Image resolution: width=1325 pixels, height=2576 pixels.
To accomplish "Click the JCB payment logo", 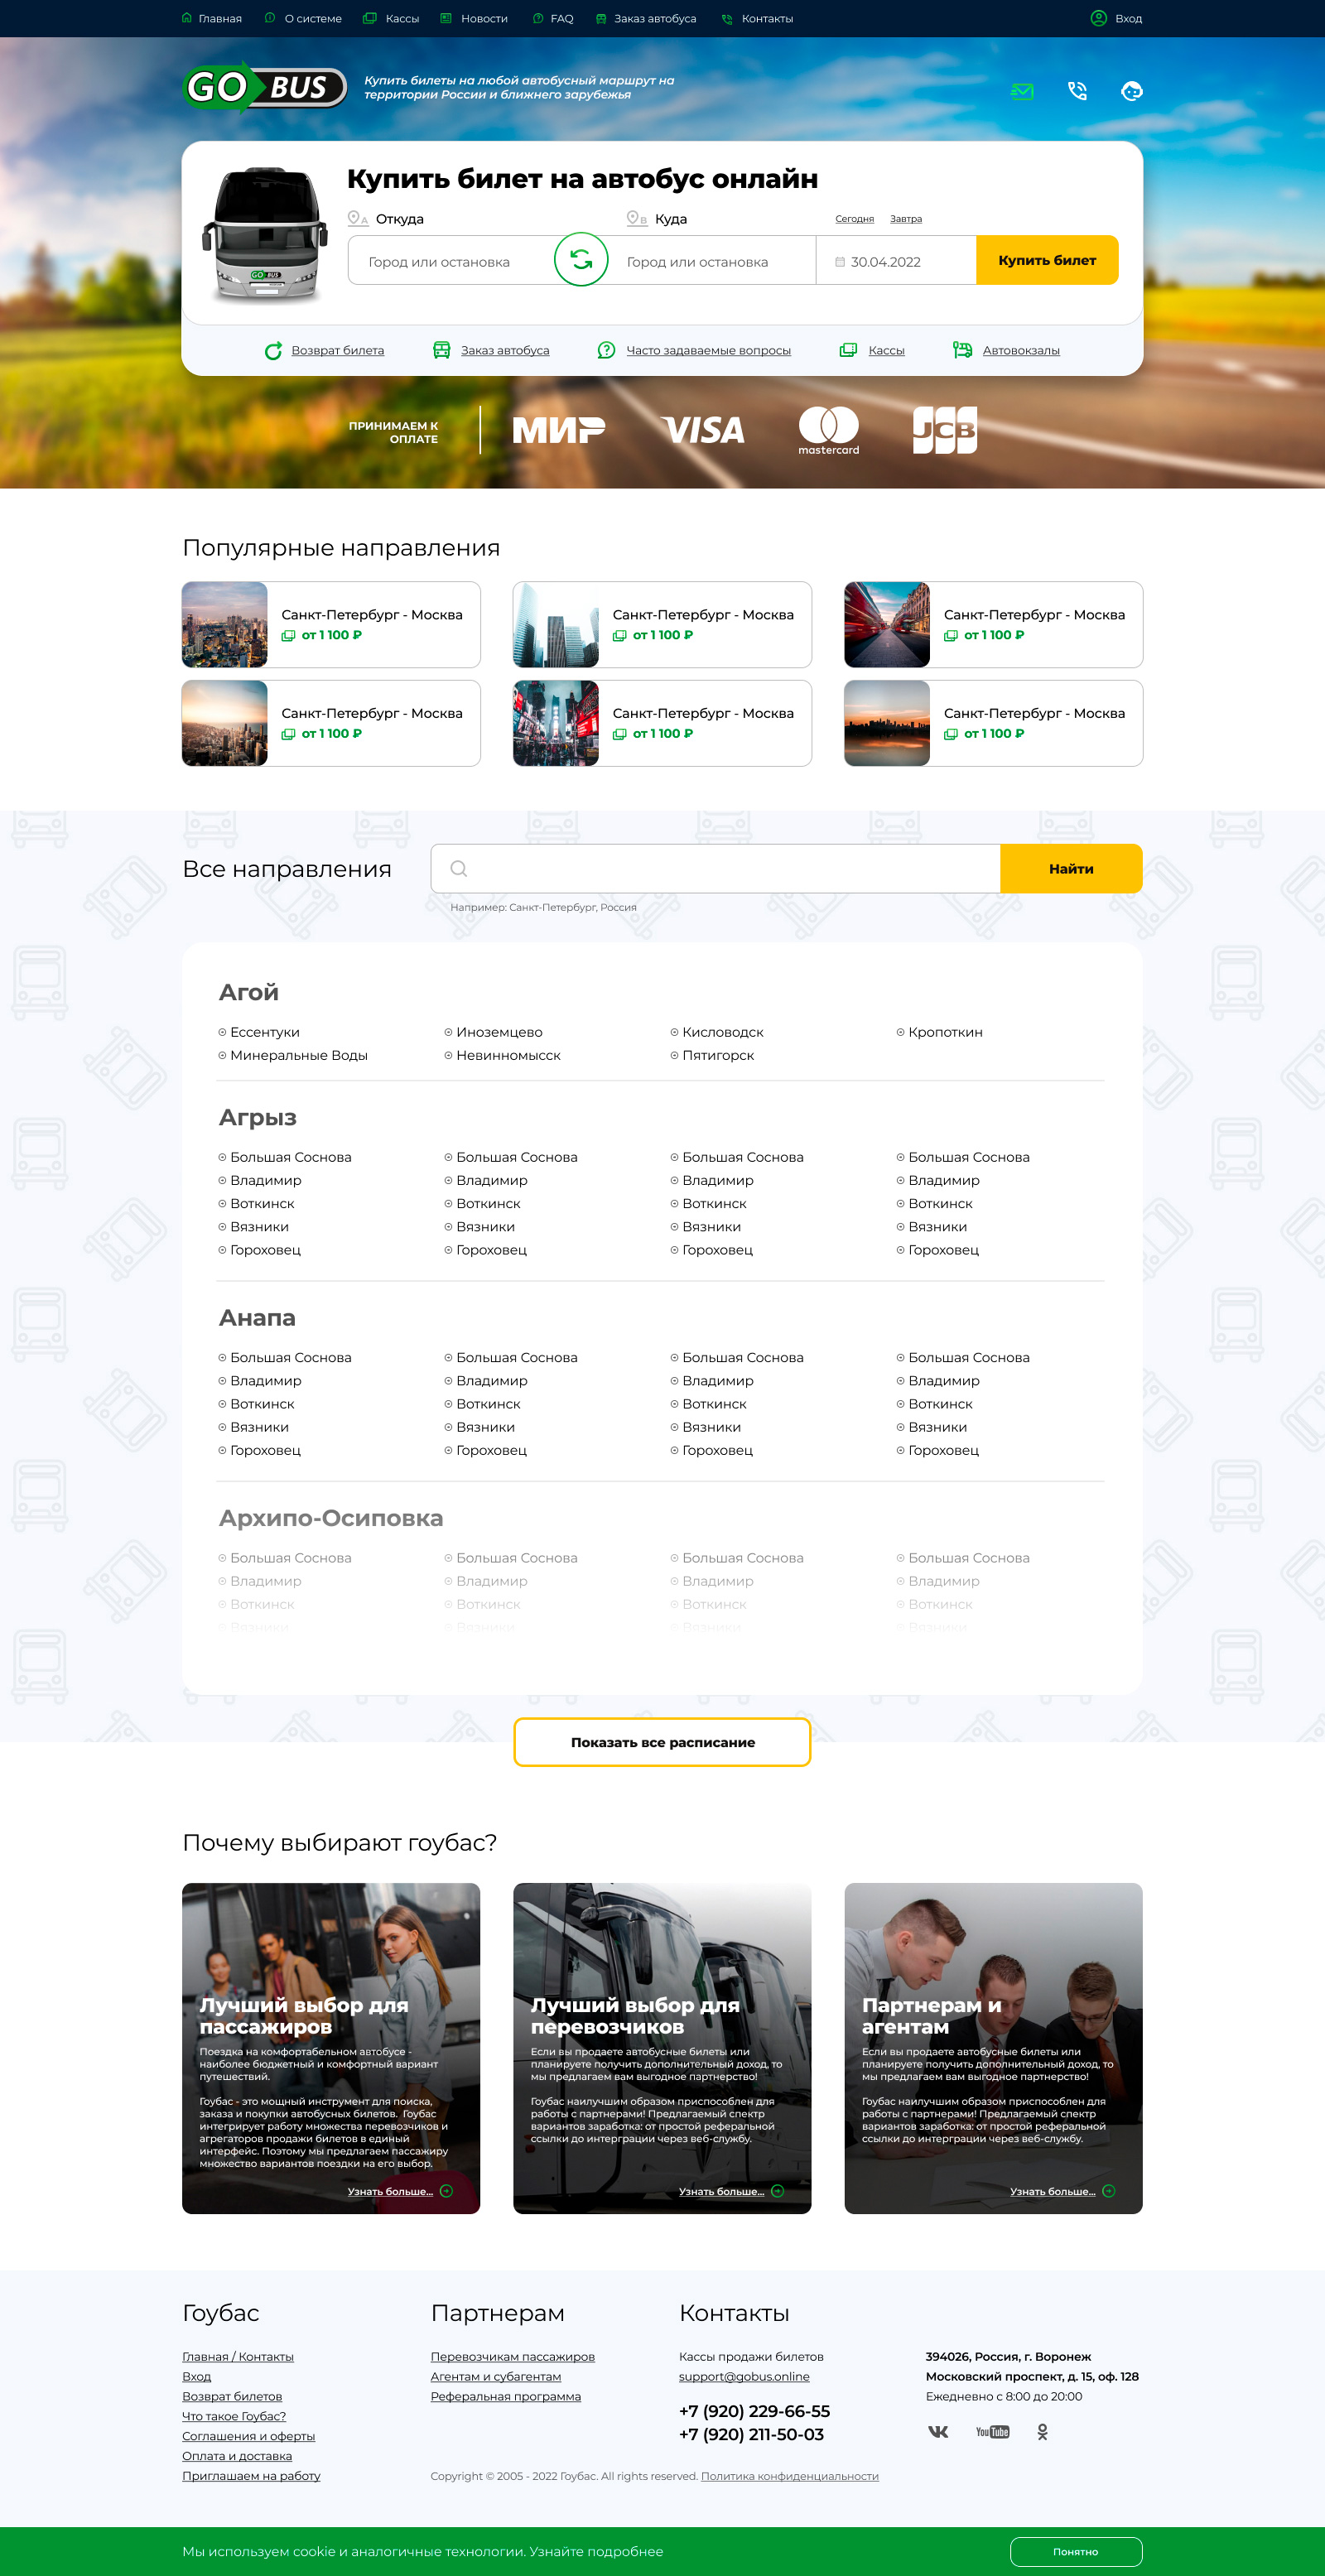I will coord(945,430).
